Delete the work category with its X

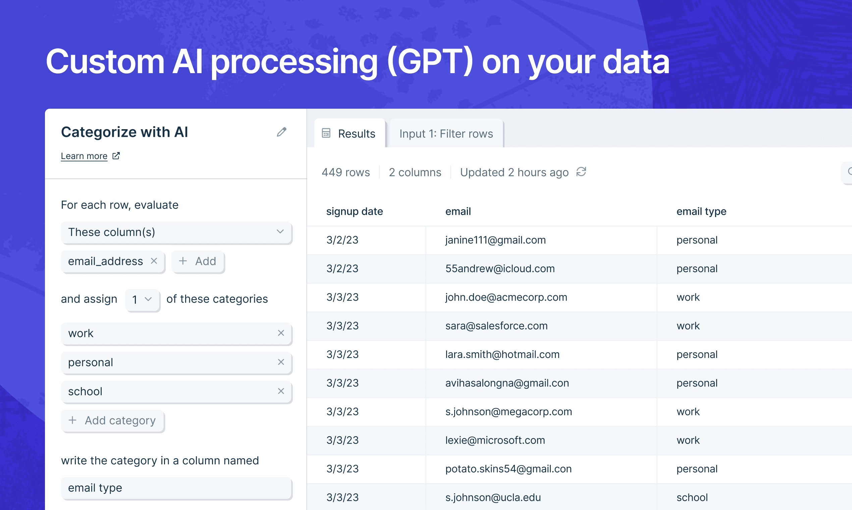[x=281, y=333]
